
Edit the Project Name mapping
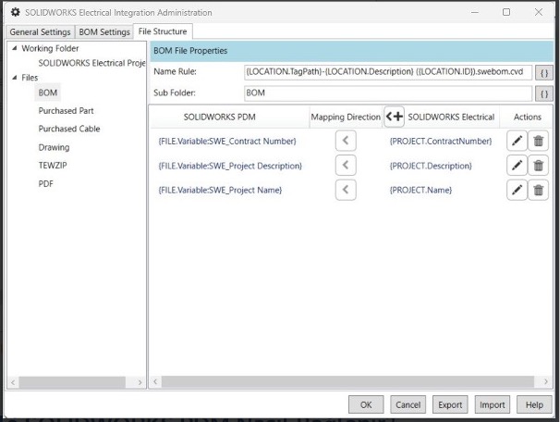click(517, 190)
